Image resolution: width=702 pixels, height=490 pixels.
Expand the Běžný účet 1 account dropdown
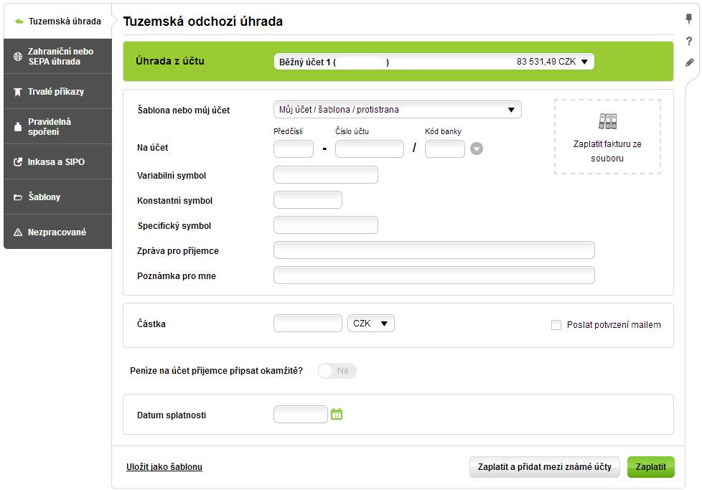tap(434, 62)
